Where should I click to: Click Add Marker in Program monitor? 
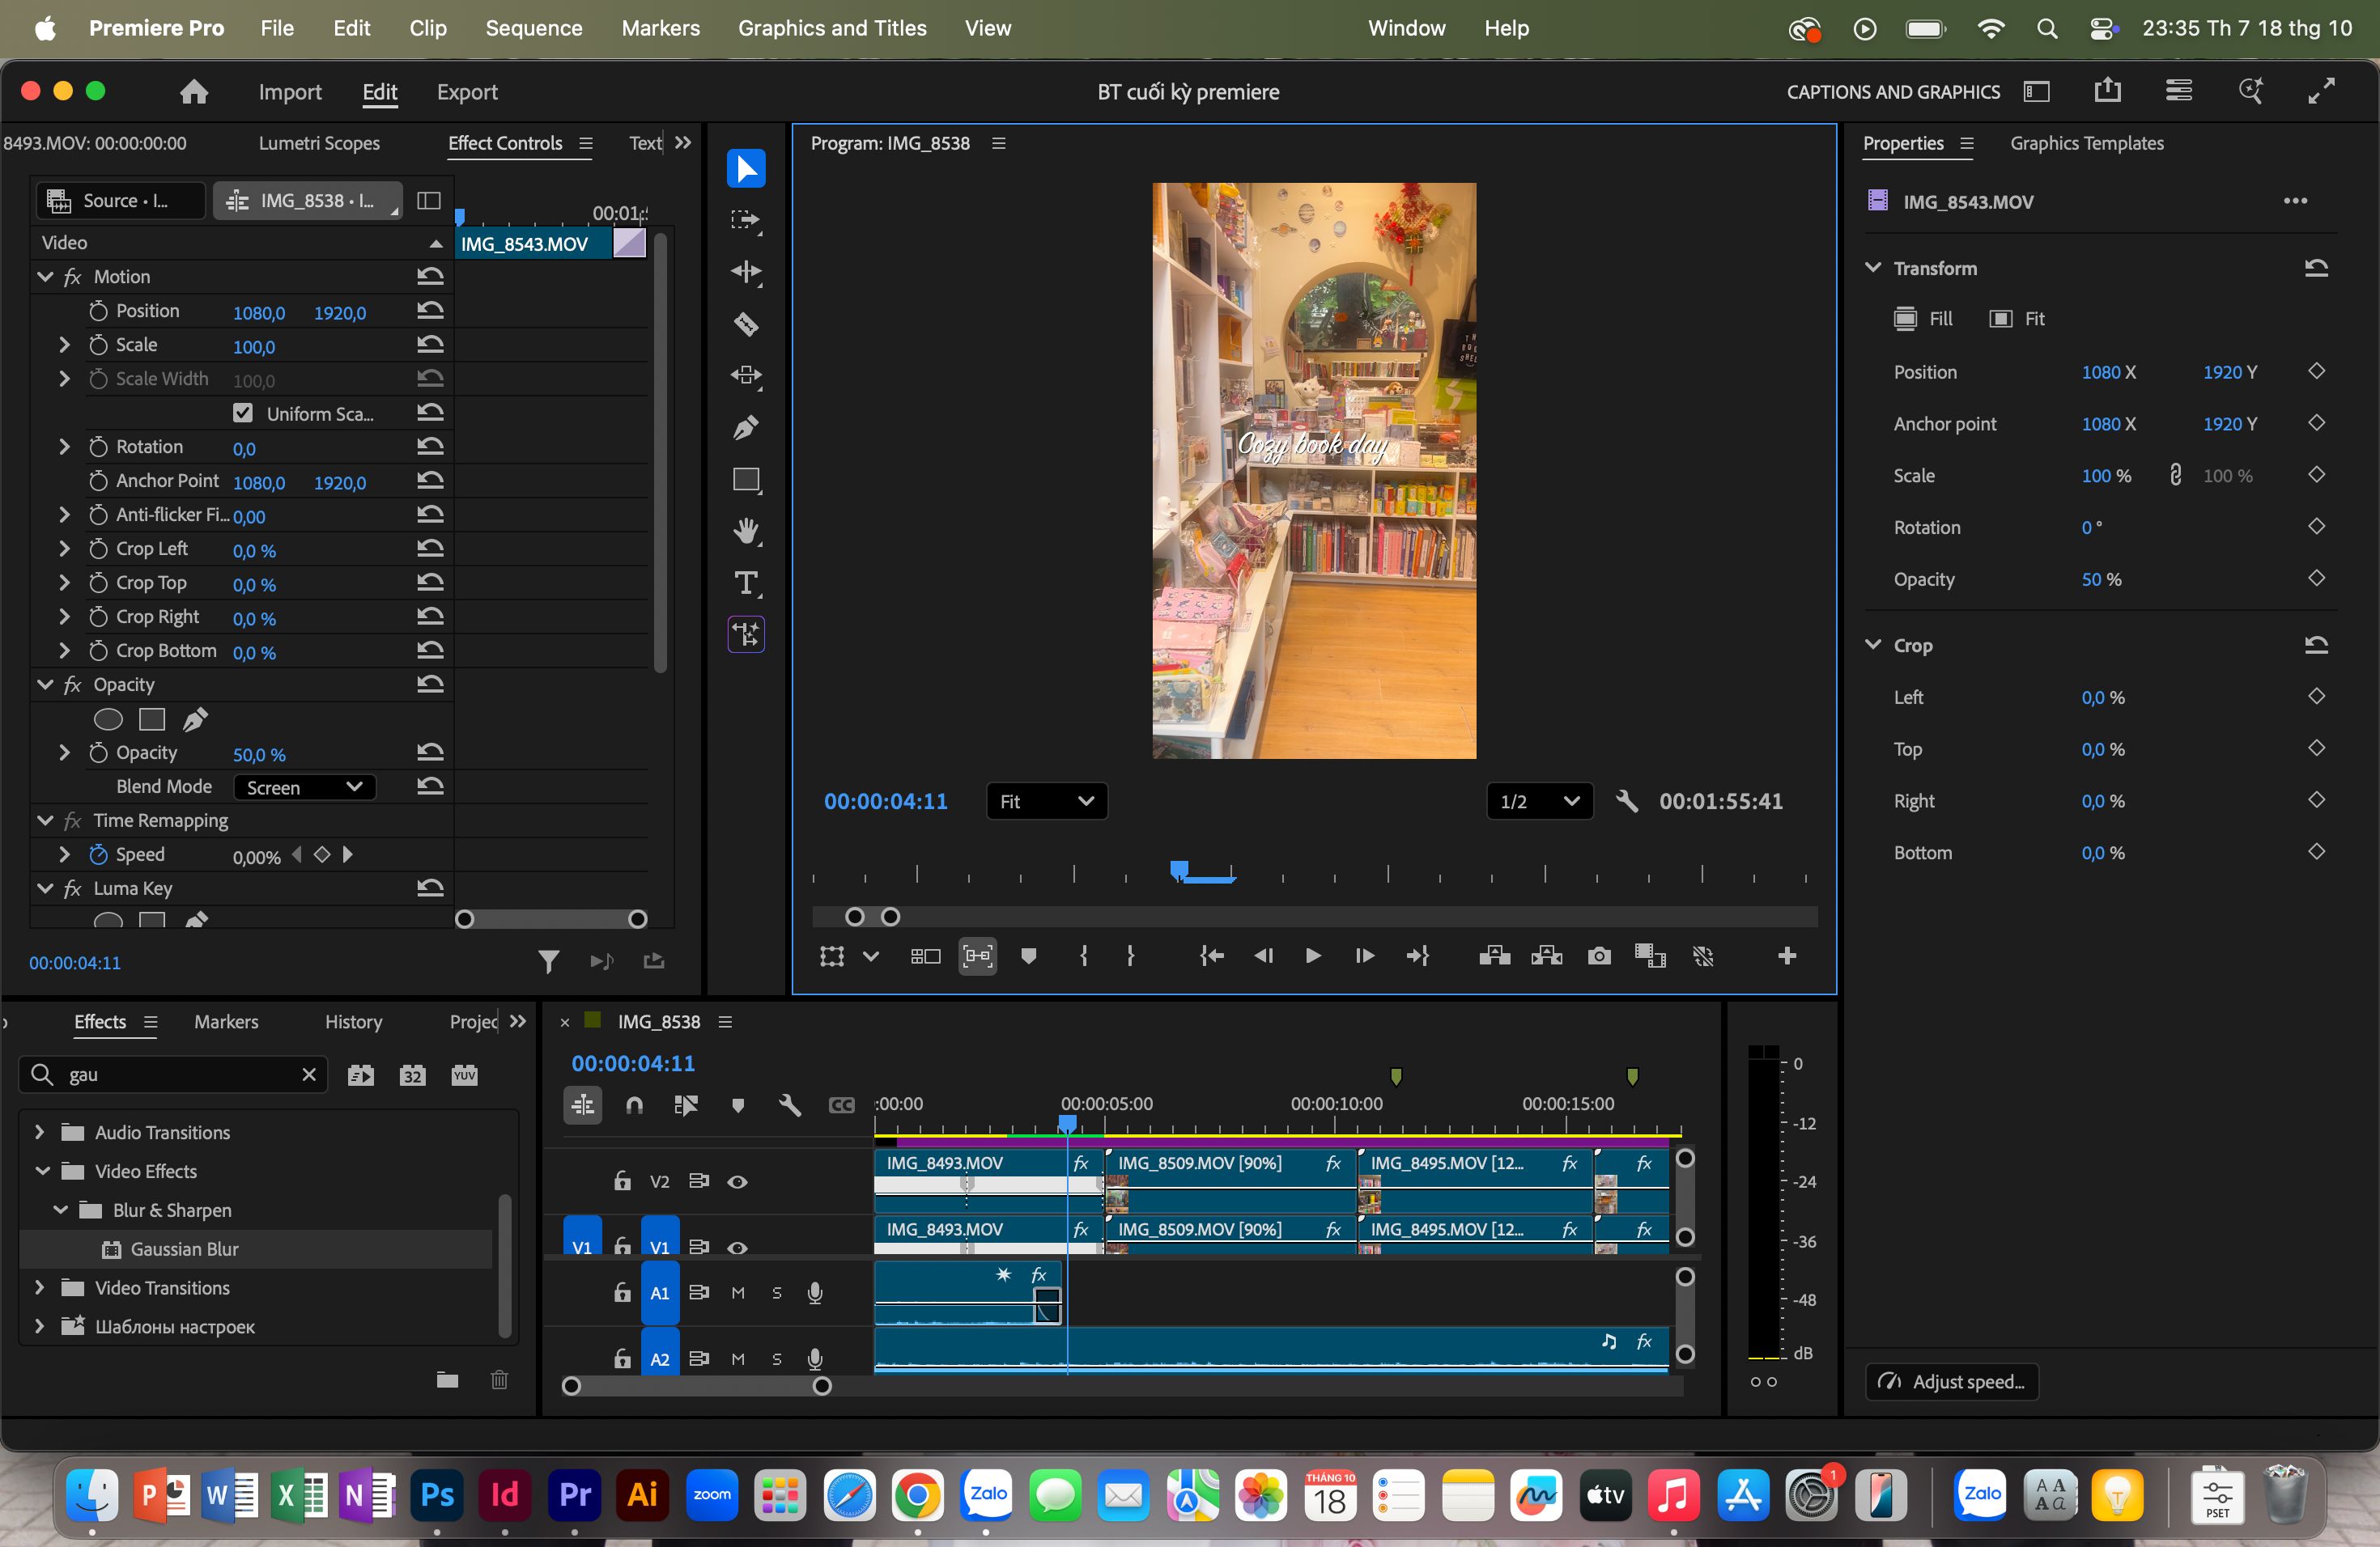[1028, 956]
